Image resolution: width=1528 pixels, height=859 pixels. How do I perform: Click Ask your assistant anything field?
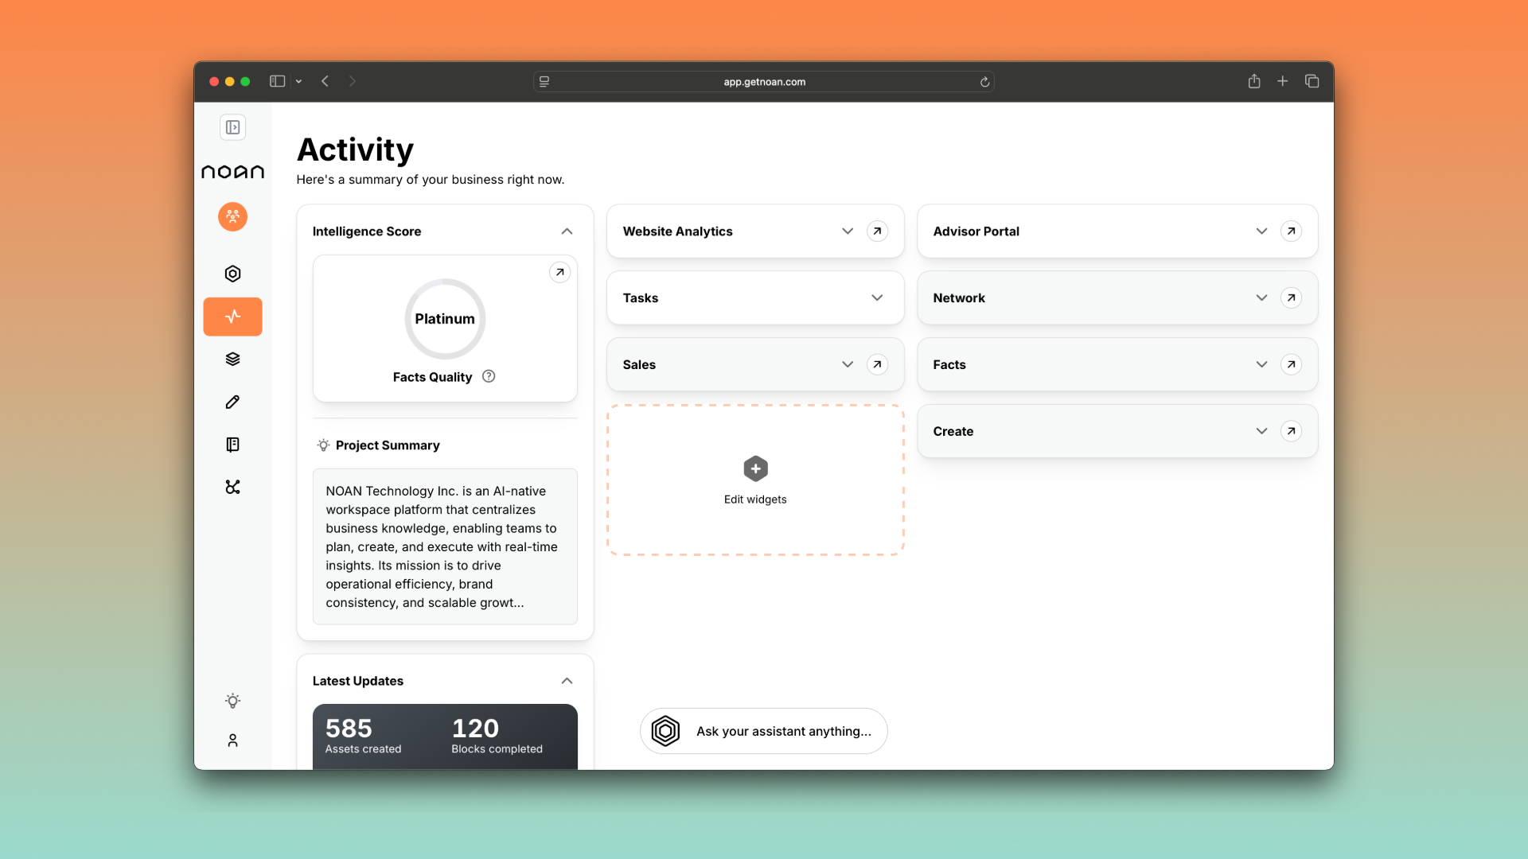pos(783,731)
